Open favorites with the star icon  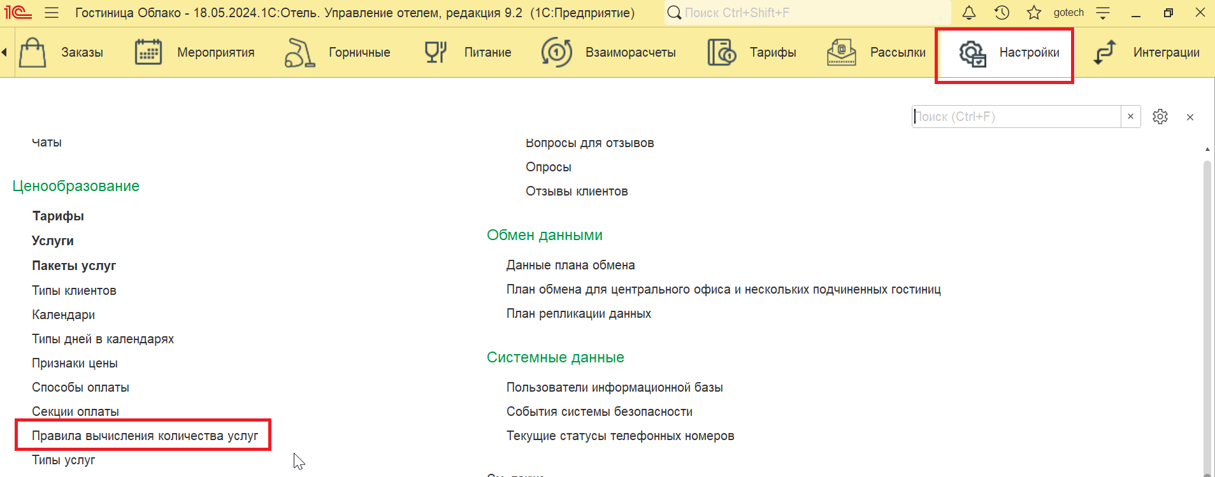[1034, 13]
